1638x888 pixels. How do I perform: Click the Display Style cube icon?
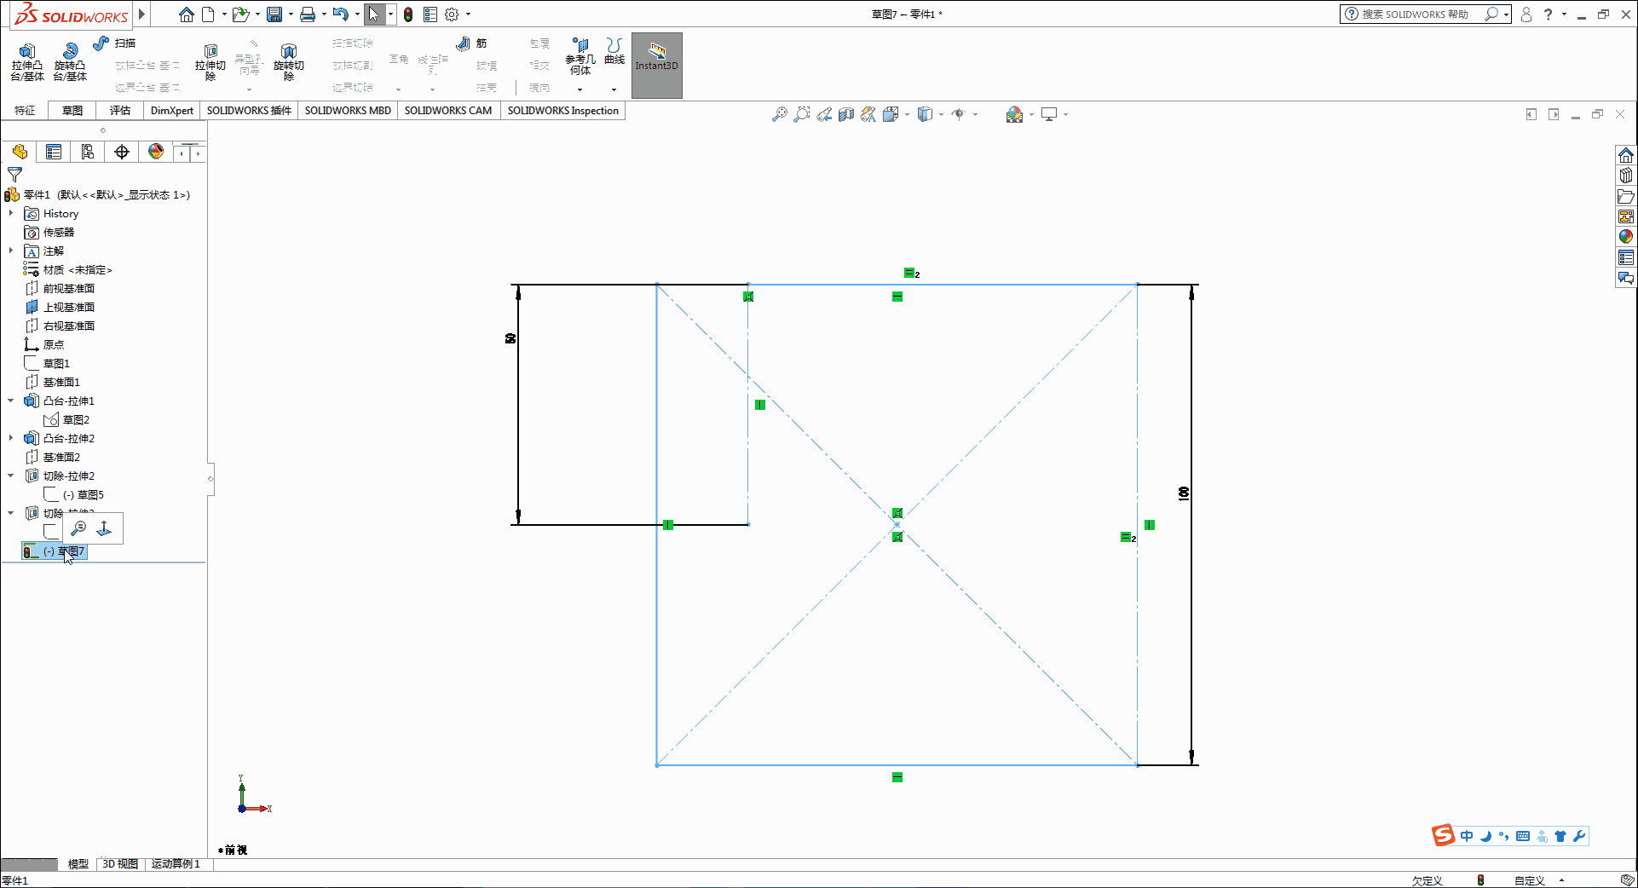point(926,114)
